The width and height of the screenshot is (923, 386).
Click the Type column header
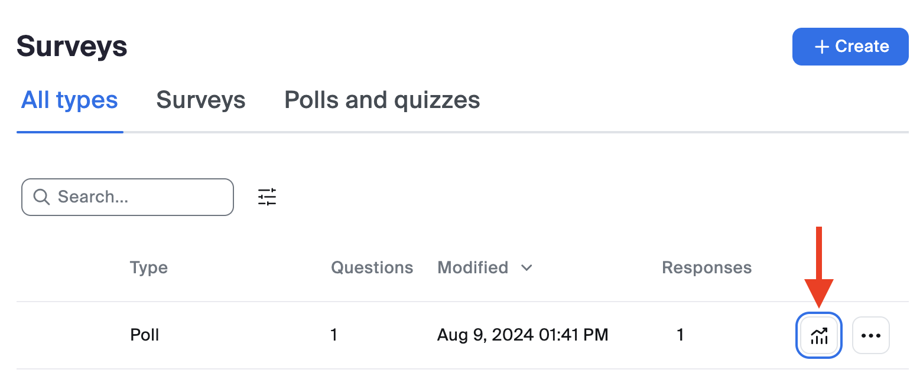point(149,268)
